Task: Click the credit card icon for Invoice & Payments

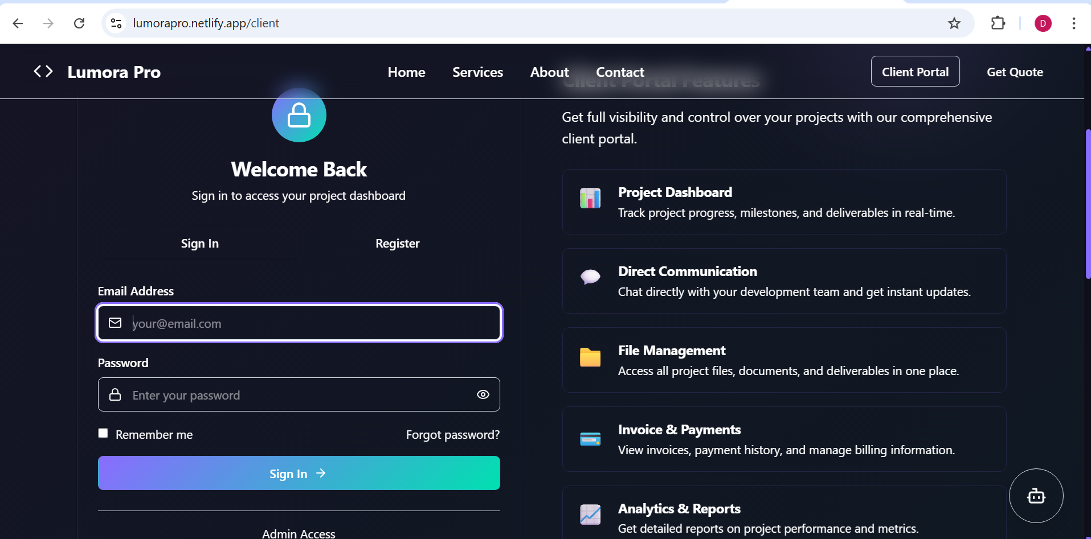Action: tap(590, 439)
